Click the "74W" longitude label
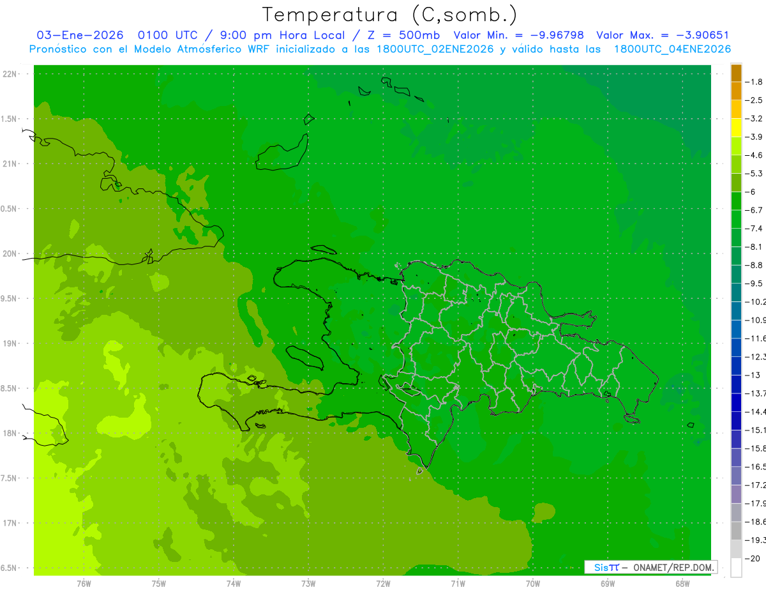766x592 pixels. 234,584
